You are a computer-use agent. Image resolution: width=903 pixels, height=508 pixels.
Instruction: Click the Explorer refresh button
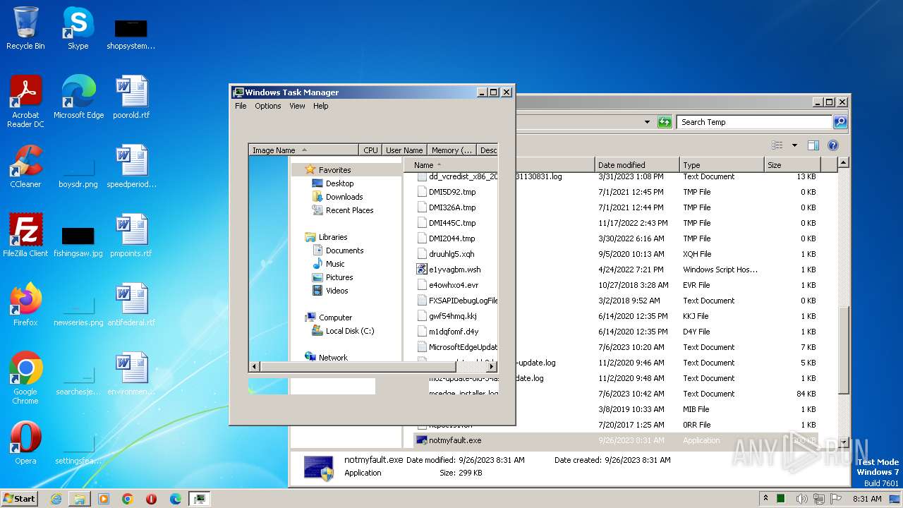665,122
